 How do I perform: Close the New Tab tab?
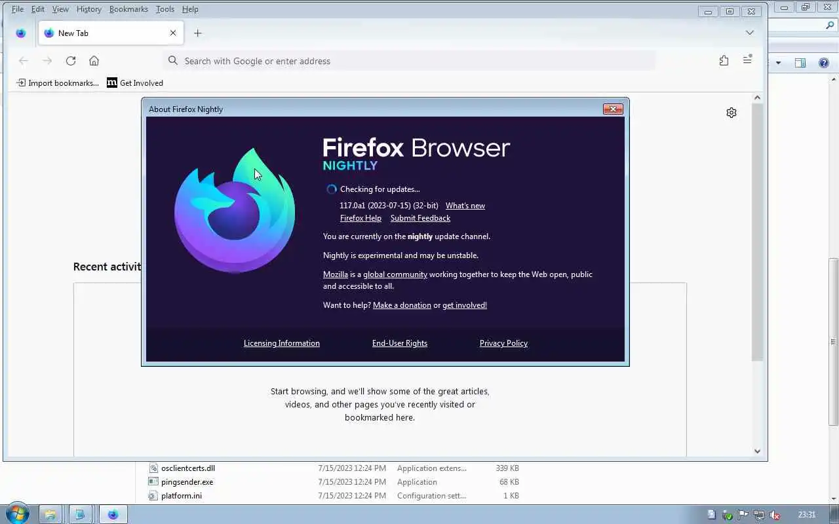(173, 33)
